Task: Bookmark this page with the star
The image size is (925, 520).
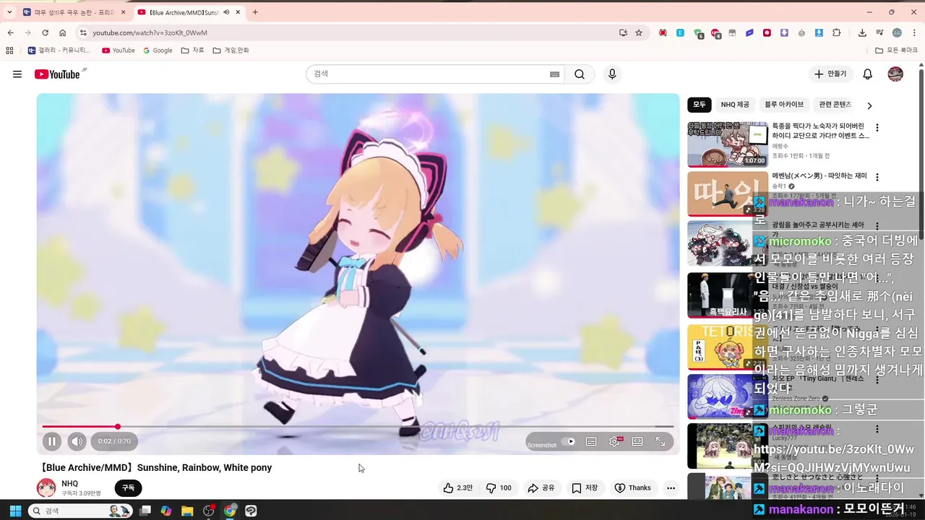Action: (639, 32)
